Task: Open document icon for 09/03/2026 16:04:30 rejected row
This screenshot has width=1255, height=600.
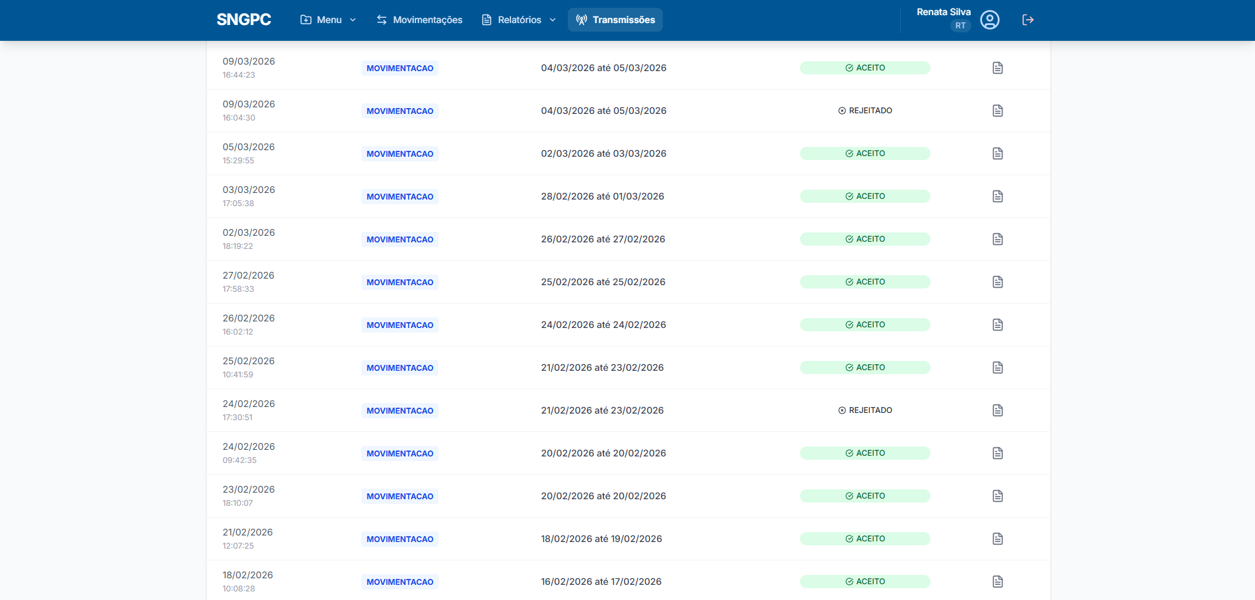Action: coord(997,111)
